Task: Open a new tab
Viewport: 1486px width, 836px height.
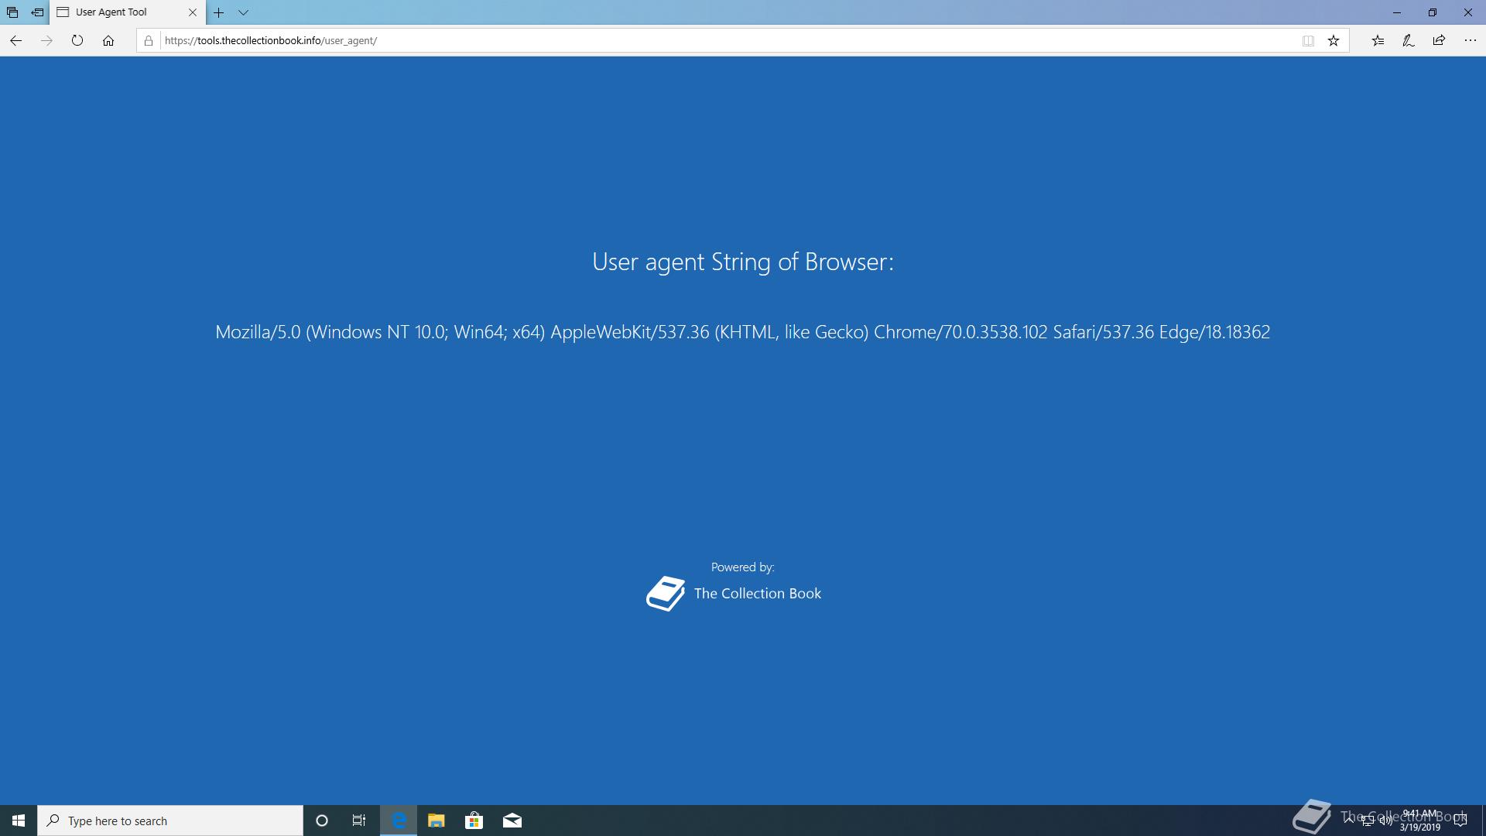Action: (219, 12)
